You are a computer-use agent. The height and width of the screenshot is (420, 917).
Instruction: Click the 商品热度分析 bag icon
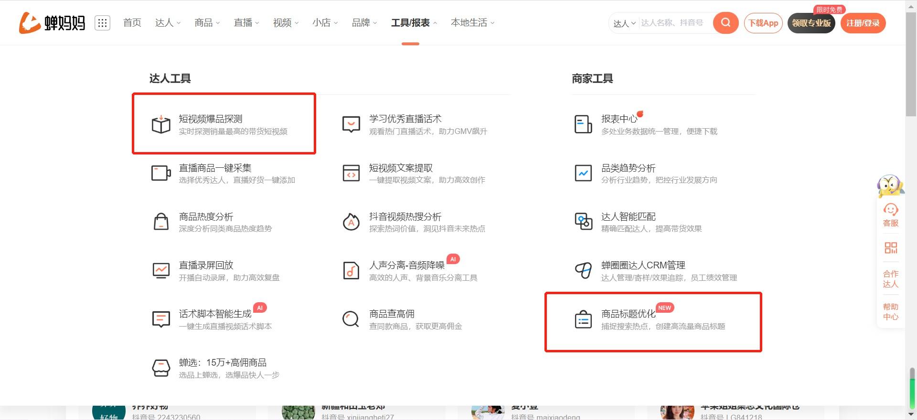pyautogui.click(x=161, y=222)
